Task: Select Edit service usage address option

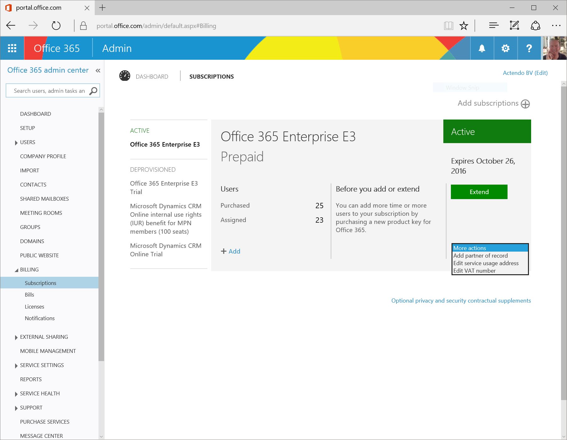Action: pos(490,263)
